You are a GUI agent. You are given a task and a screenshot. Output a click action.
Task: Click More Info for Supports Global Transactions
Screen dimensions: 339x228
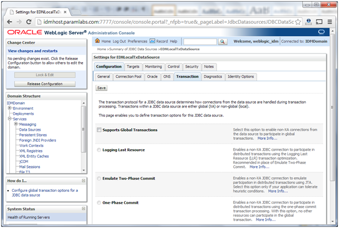(x=267, y=138)
